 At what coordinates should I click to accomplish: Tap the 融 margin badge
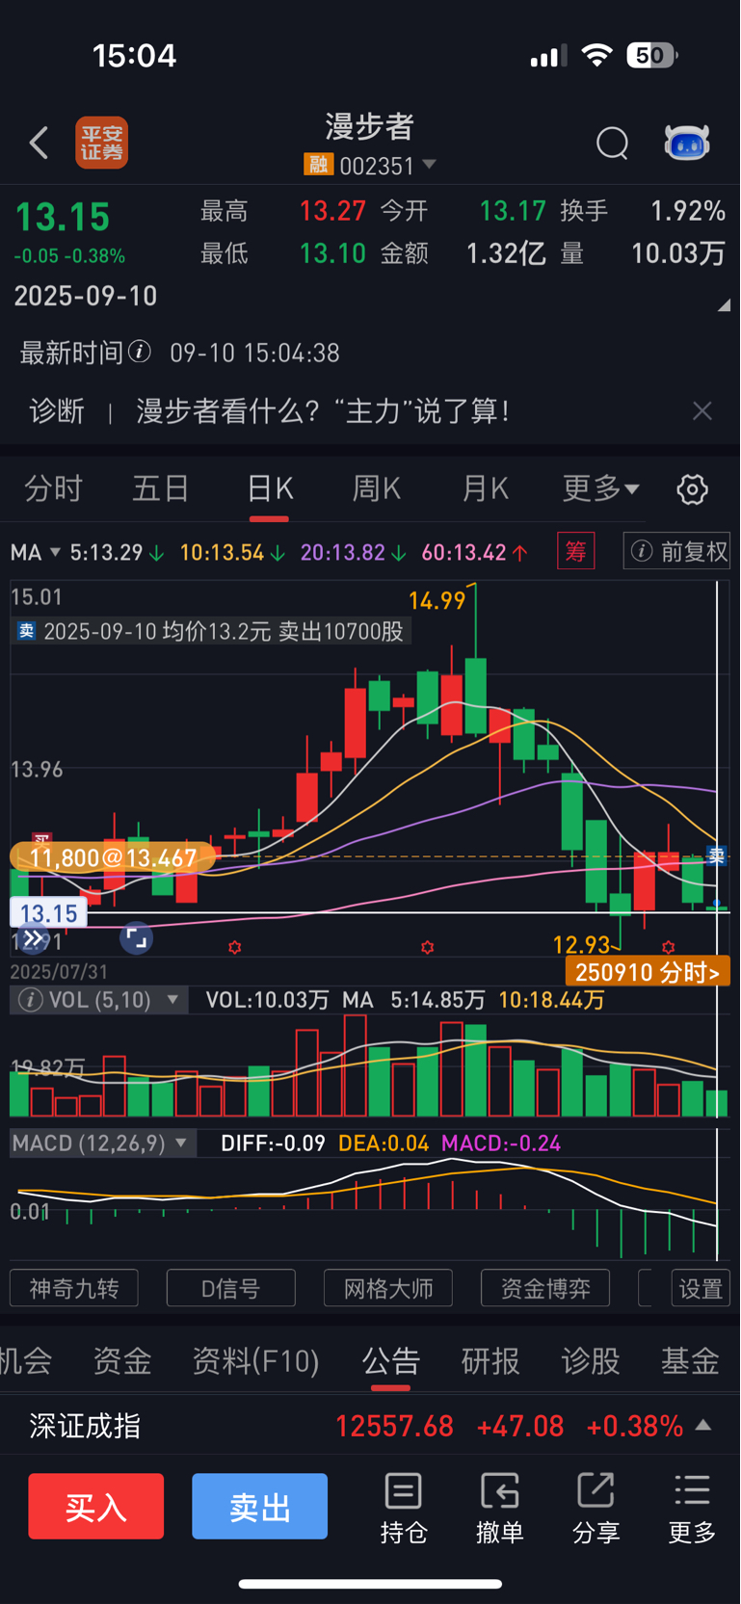pyautogui.click(x=318, y=165)
